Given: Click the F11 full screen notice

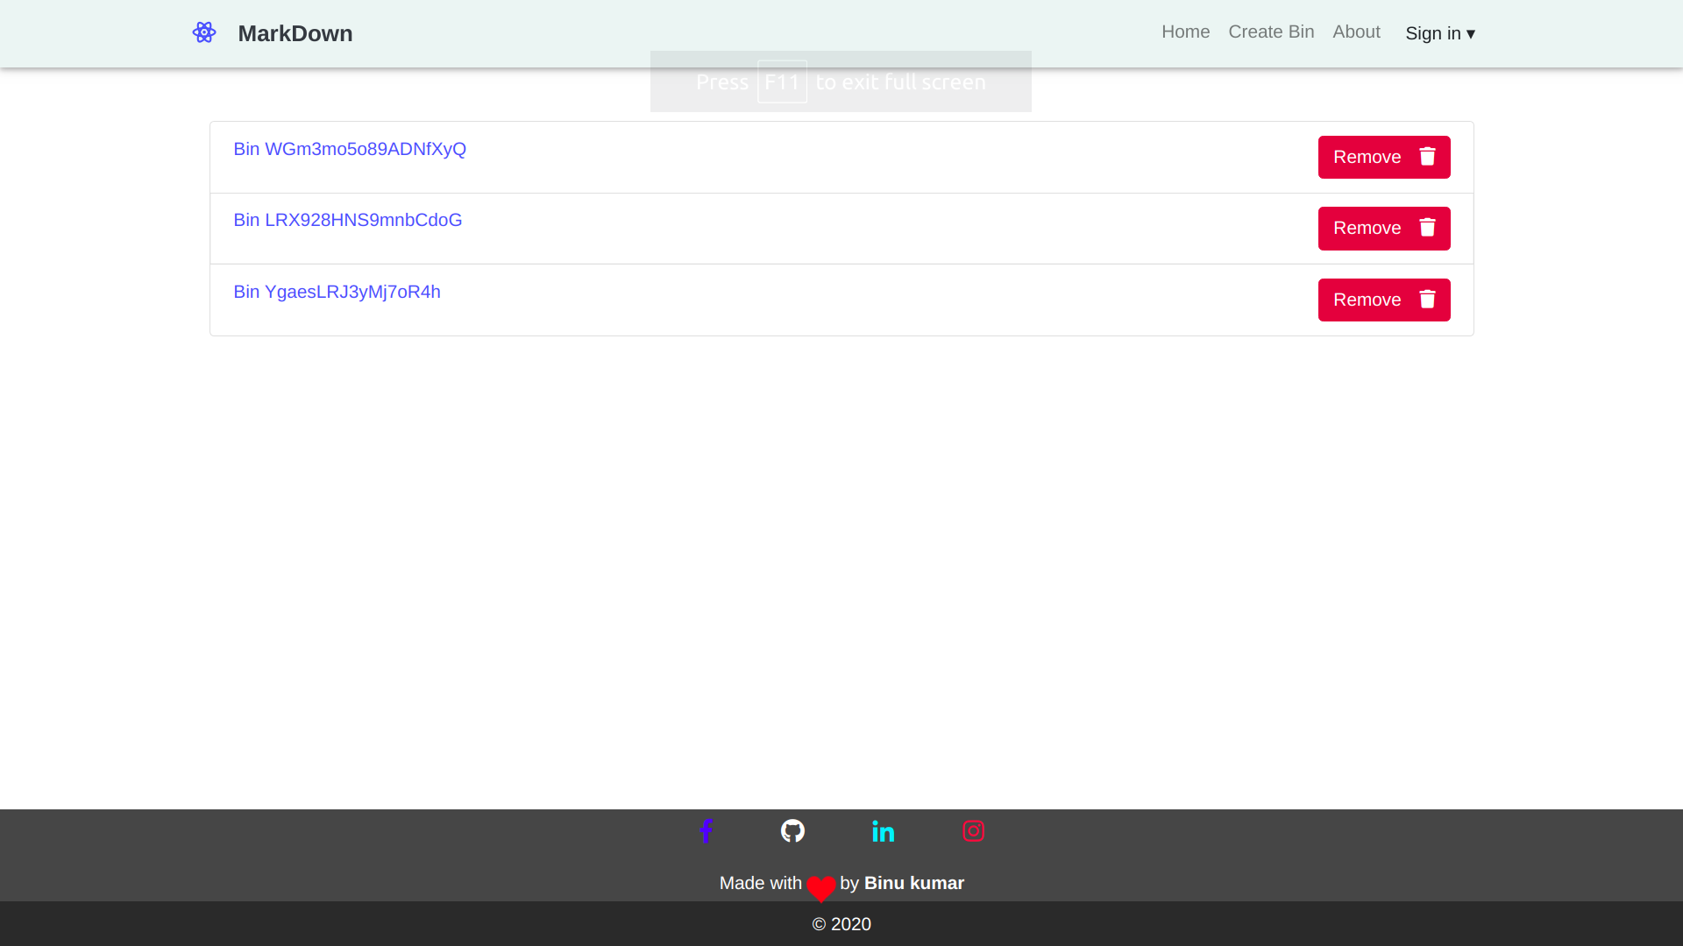Looking at the screenshot, I should (x=841, y=81).
